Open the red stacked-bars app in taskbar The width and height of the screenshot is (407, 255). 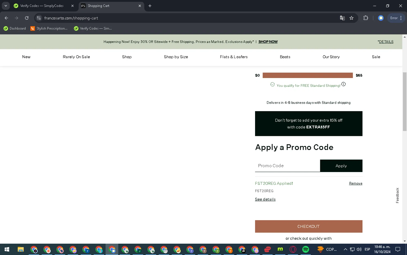[x=267, y=249]
